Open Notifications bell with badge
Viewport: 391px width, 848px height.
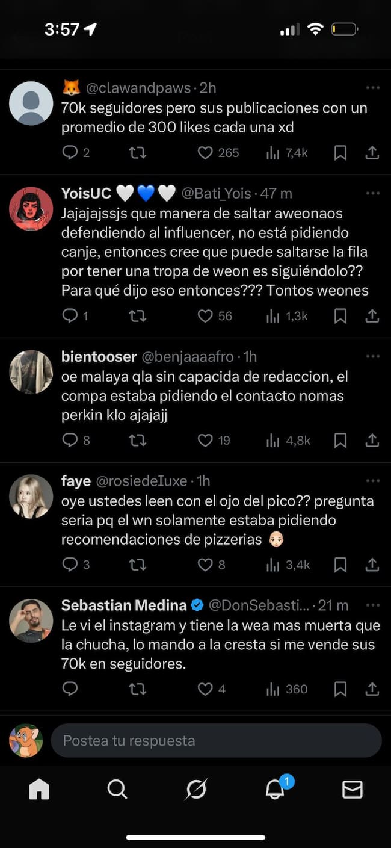click(x=275, y=789)
